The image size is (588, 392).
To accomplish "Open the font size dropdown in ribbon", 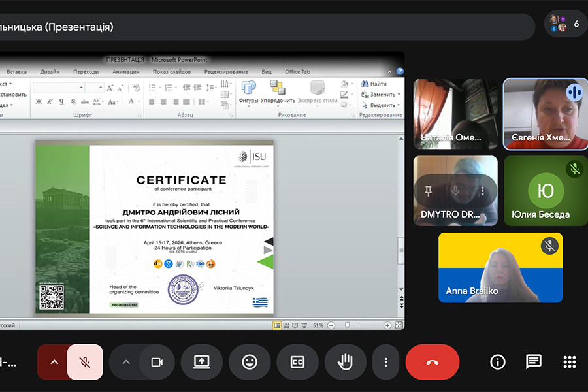I will pyautogui.click(x=99, y=88).
